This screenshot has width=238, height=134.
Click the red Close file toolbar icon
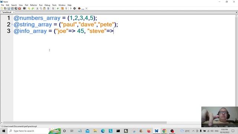pos(20,9)
